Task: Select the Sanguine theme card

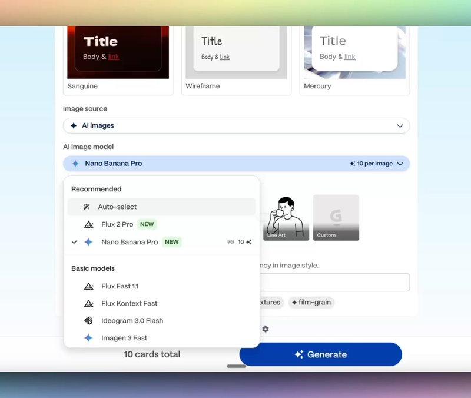Action: [x=118, y=60]
